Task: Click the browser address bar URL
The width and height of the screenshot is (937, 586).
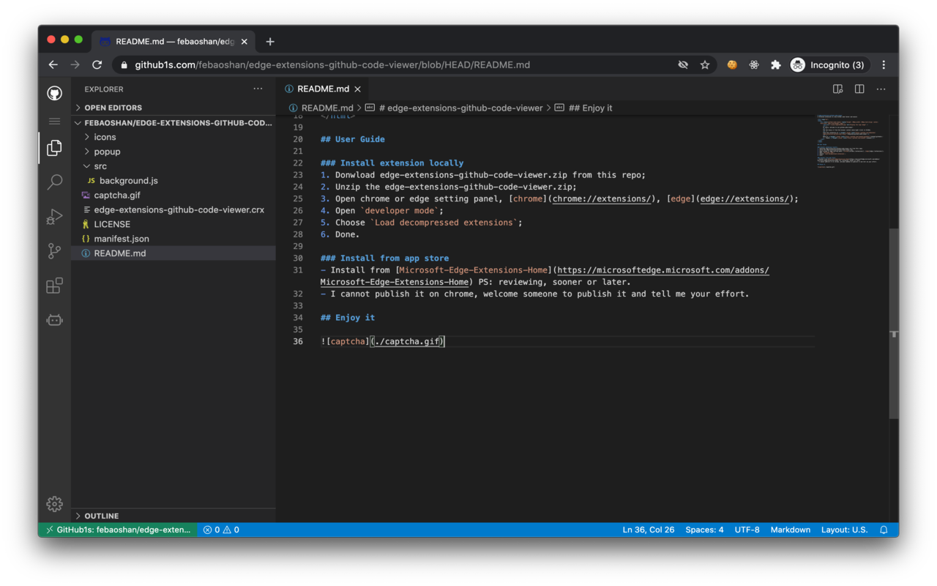Action: click(x=332, y=65)
